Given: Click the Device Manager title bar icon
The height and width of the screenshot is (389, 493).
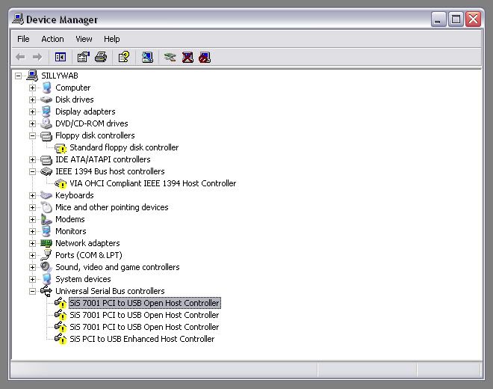Looking at the screenshot, I should click(18, 19).
